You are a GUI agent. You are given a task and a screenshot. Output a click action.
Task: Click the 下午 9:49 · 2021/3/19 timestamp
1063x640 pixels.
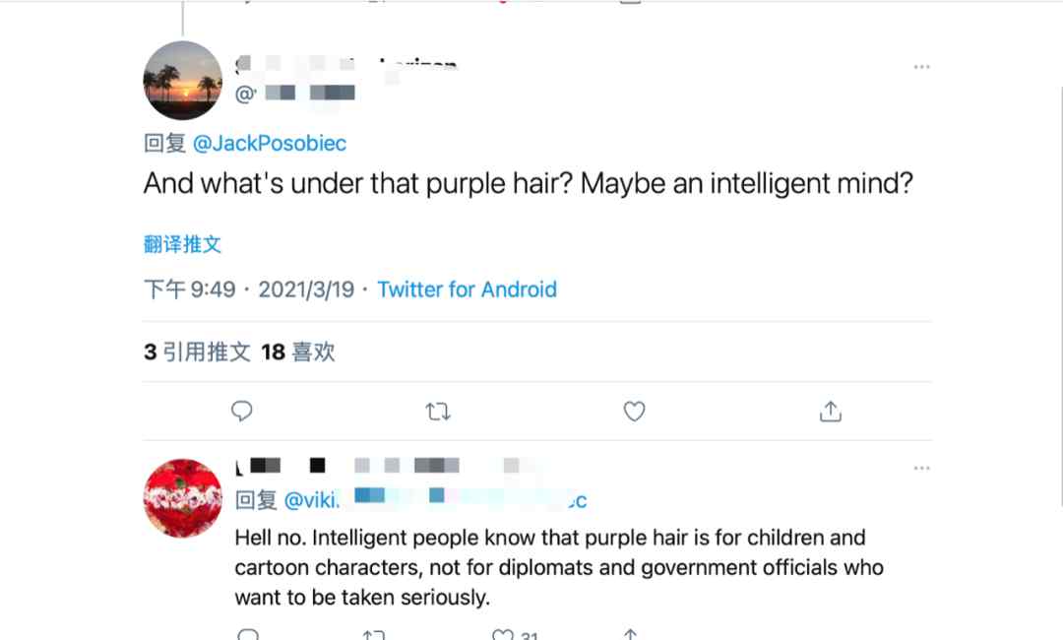249,289
